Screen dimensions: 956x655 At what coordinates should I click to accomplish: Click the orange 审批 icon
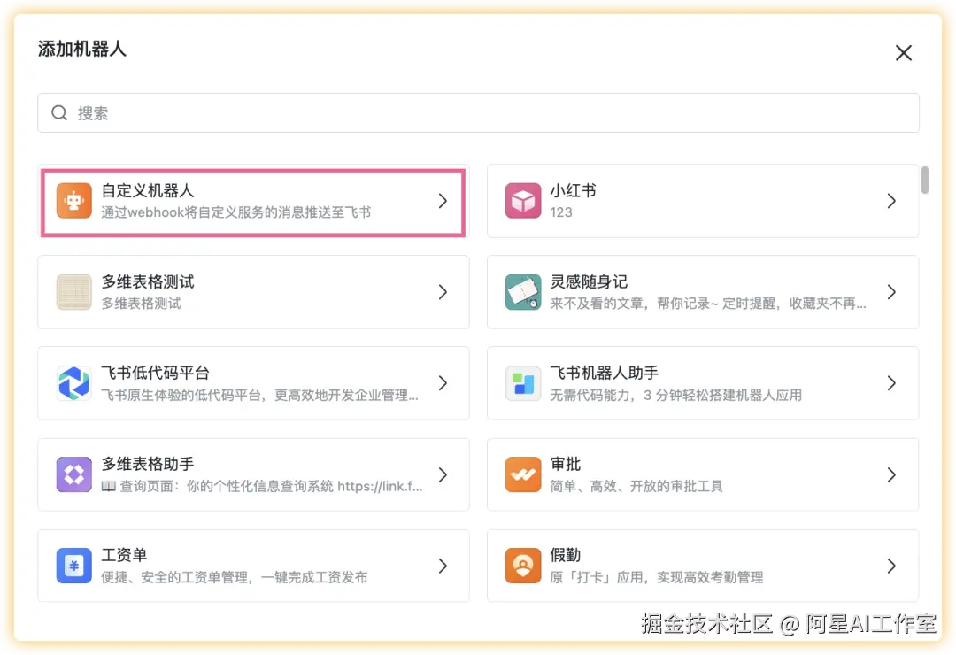click(522, 474)
